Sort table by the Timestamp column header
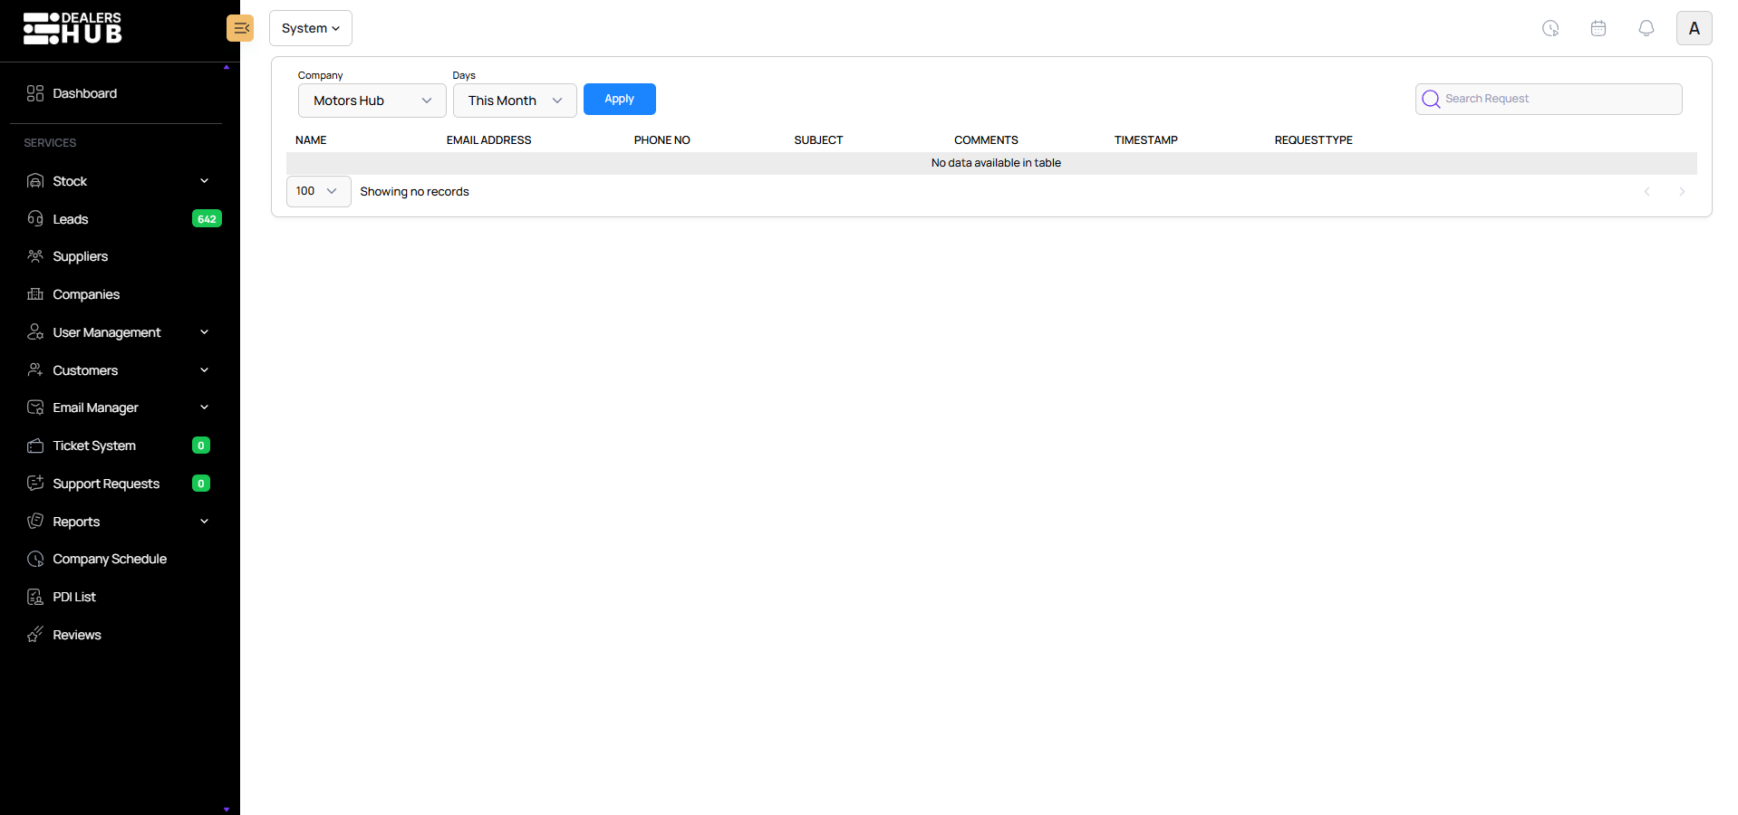 (x=1145, y=140)
